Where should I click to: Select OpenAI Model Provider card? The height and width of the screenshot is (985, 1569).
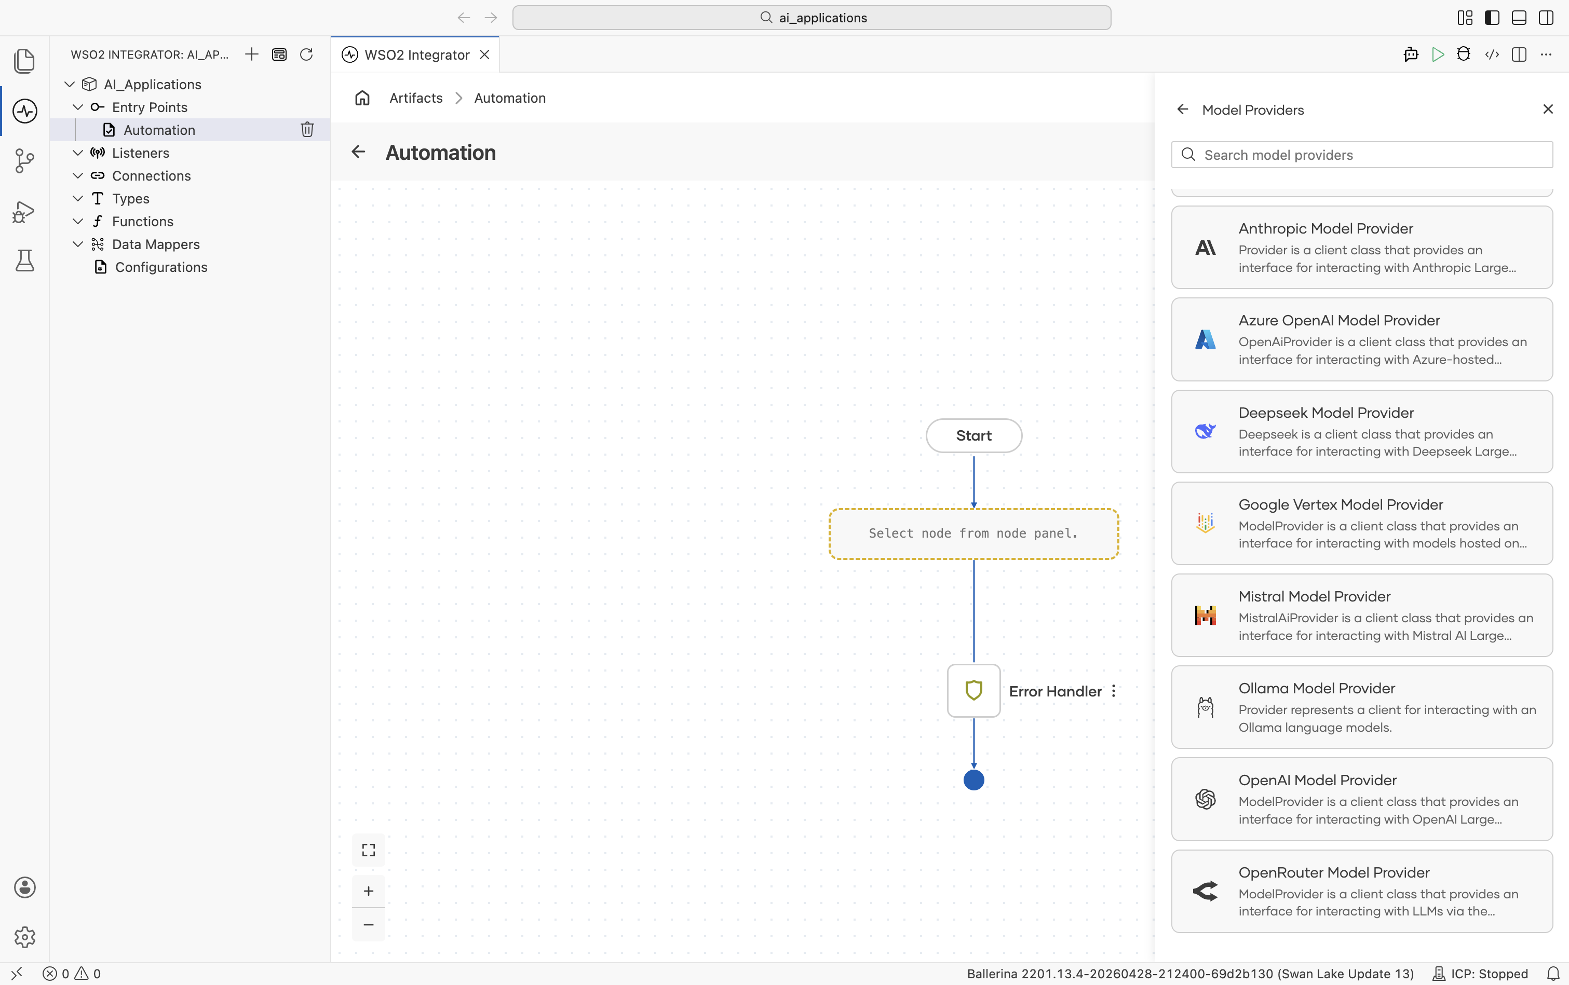click(1362, 799)
